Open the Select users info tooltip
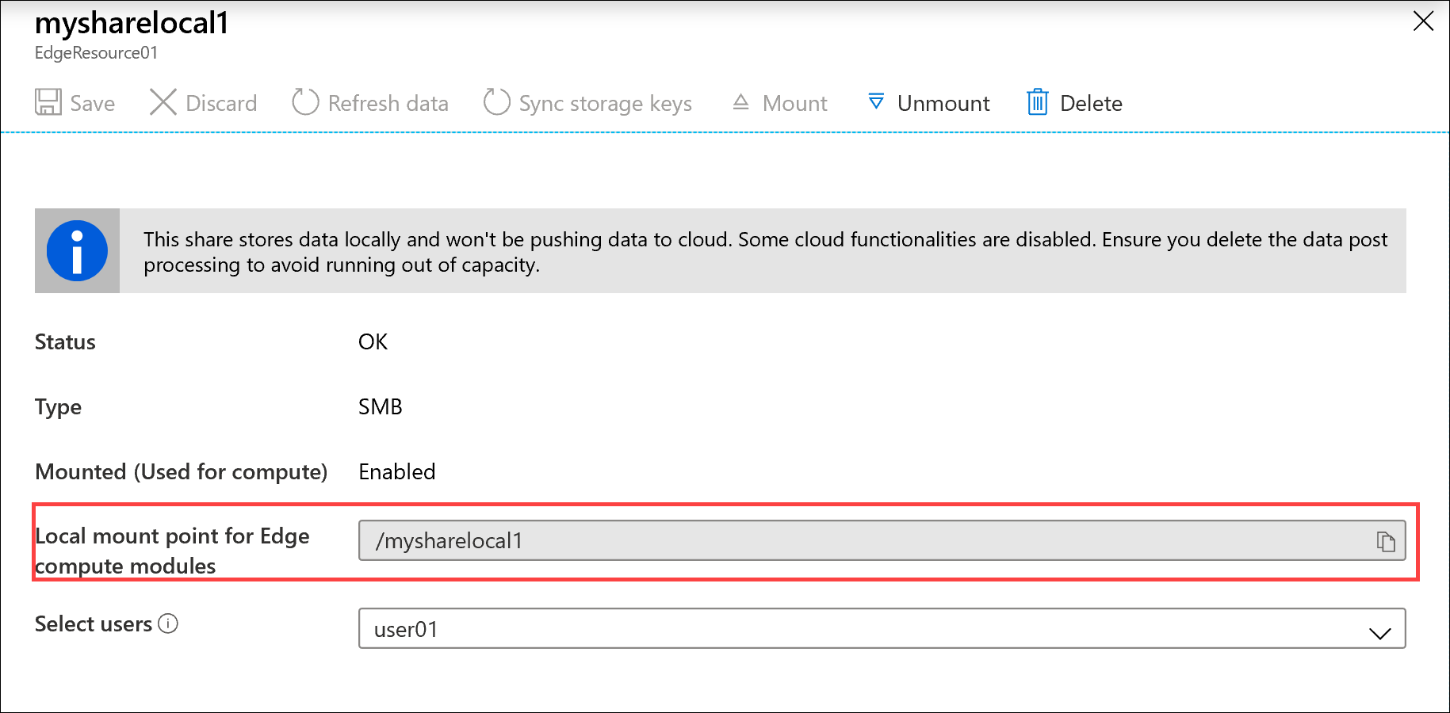This screenshot has width=1450, height=713. coord(168,625)
